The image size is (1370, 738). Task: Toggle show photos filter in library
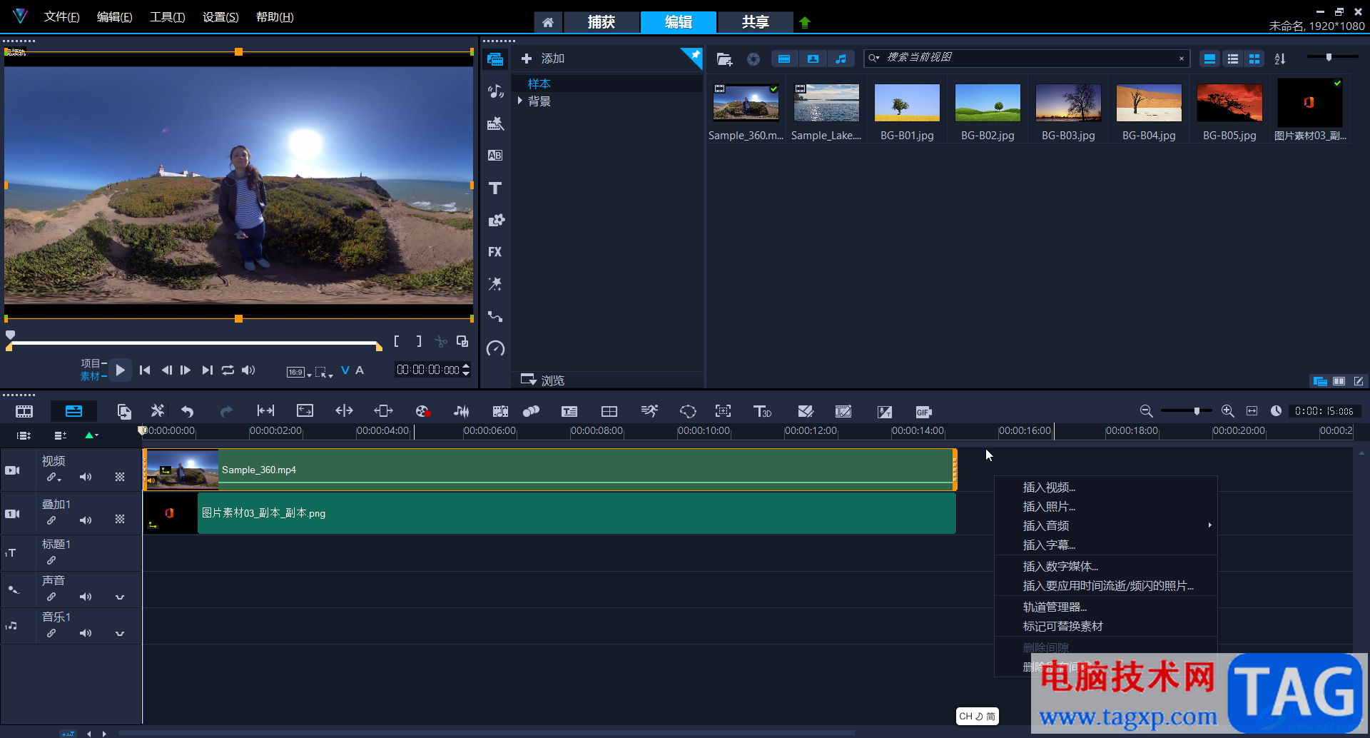tap(813, 59)
